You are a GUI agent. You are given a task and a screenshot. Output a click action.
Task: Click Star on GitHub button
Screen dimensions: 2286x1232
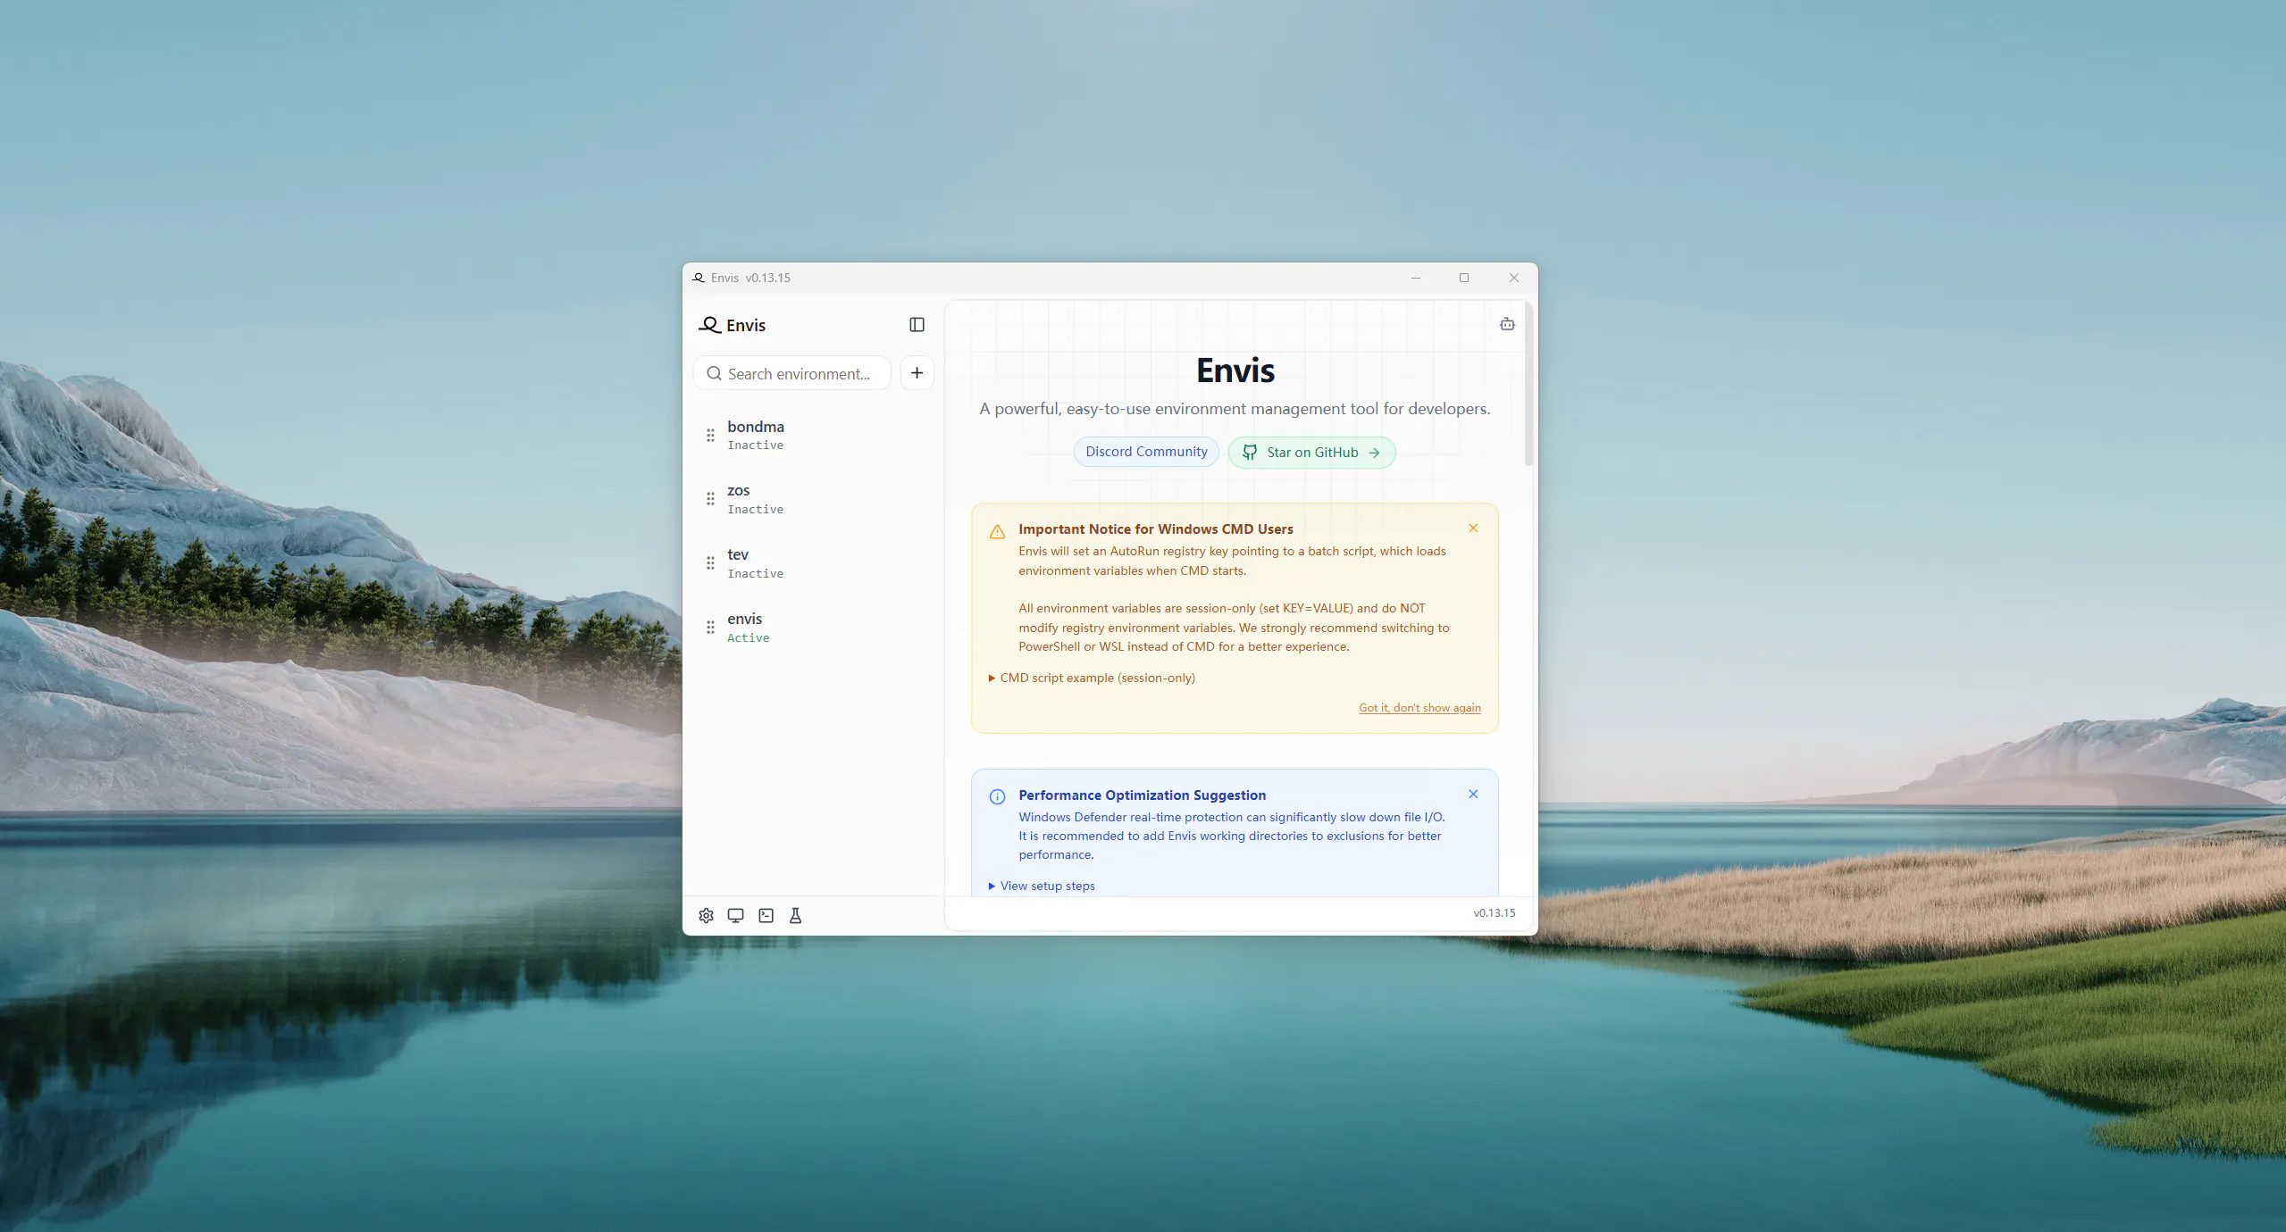[1311, 453]
